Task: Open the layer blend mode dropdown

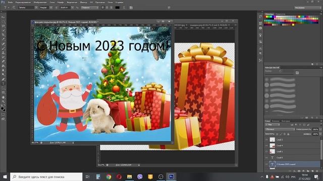Action: pos(280,129)
